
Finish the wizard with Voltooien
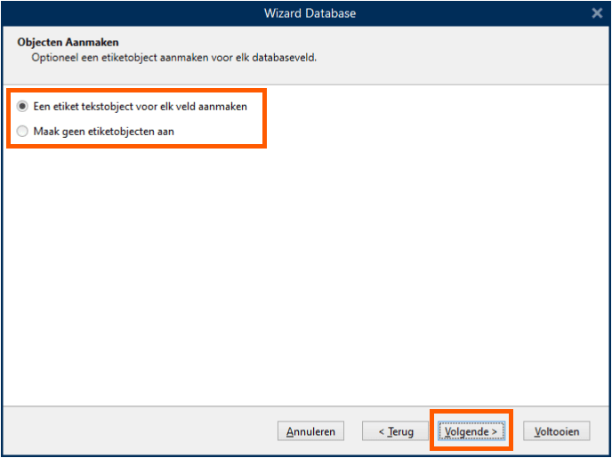(x=557, y=431)
